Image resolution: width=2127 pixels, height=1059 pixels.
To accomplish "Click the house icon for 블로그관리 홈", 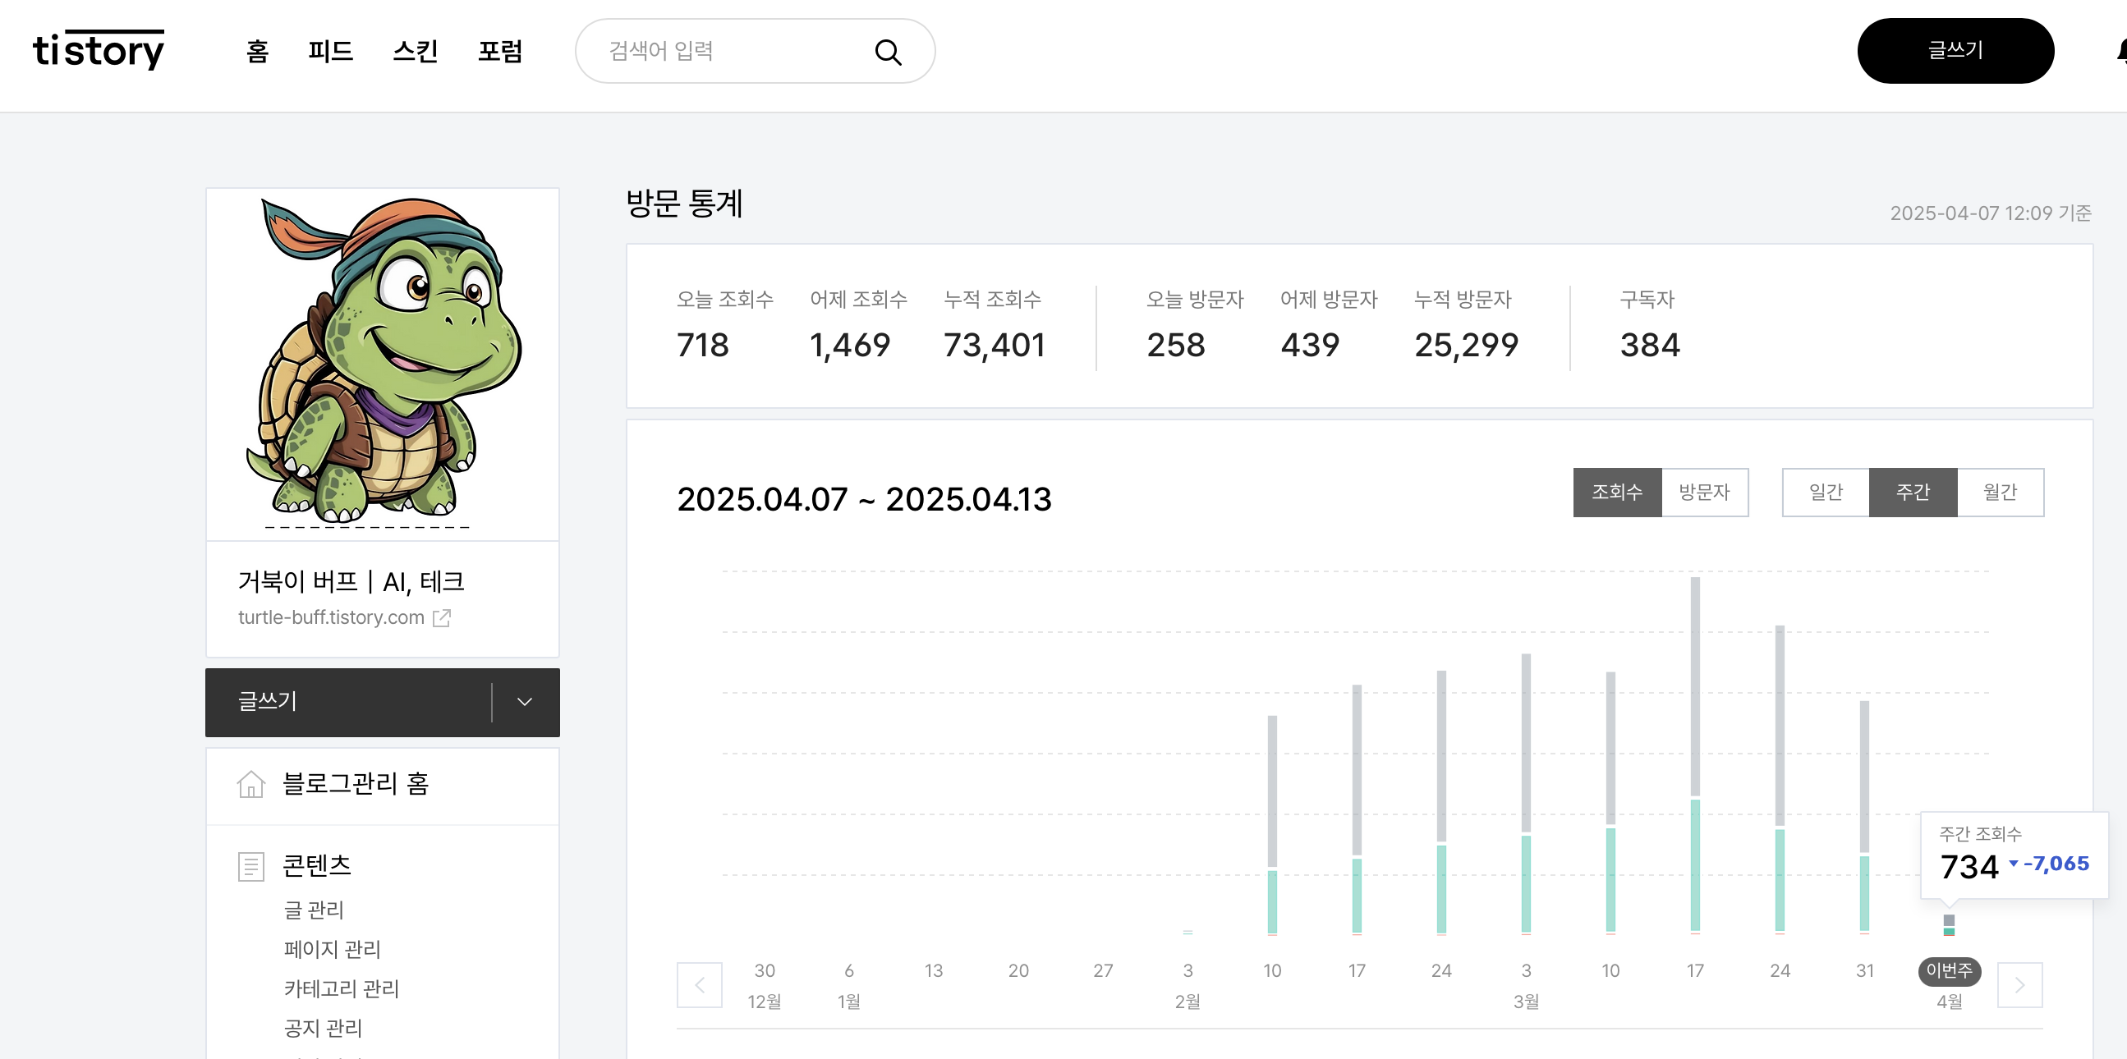I will [x=251, y=783].
